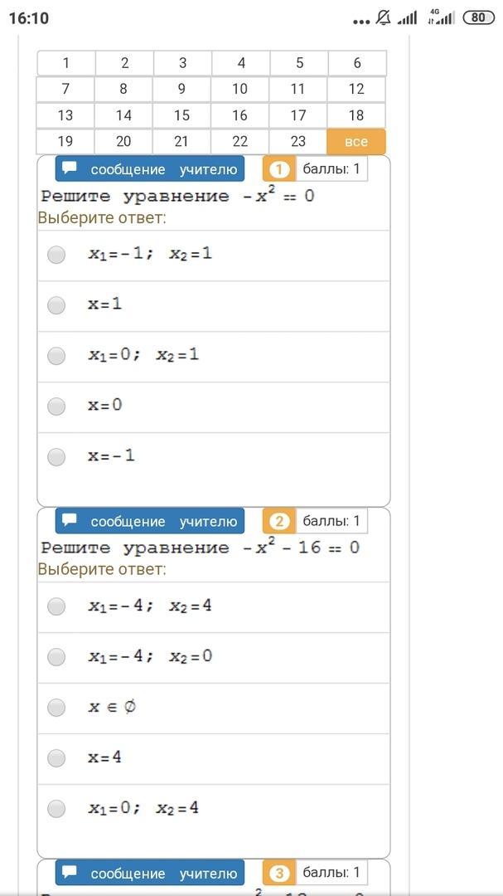Select answer x=4 for question 2
The height and width of the screenshot is (896, 503).
[56, 758]
